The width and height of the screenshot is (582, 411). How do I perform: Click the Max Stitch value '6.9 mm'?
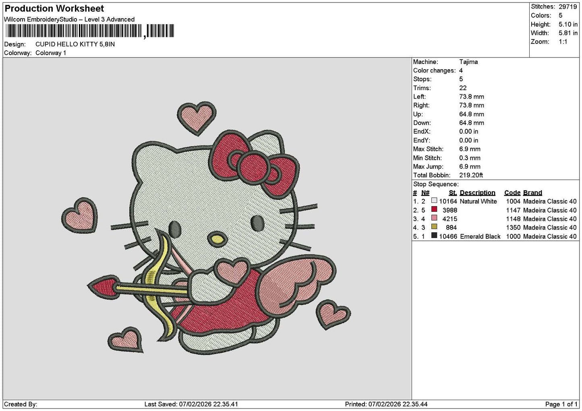(470, 149)
